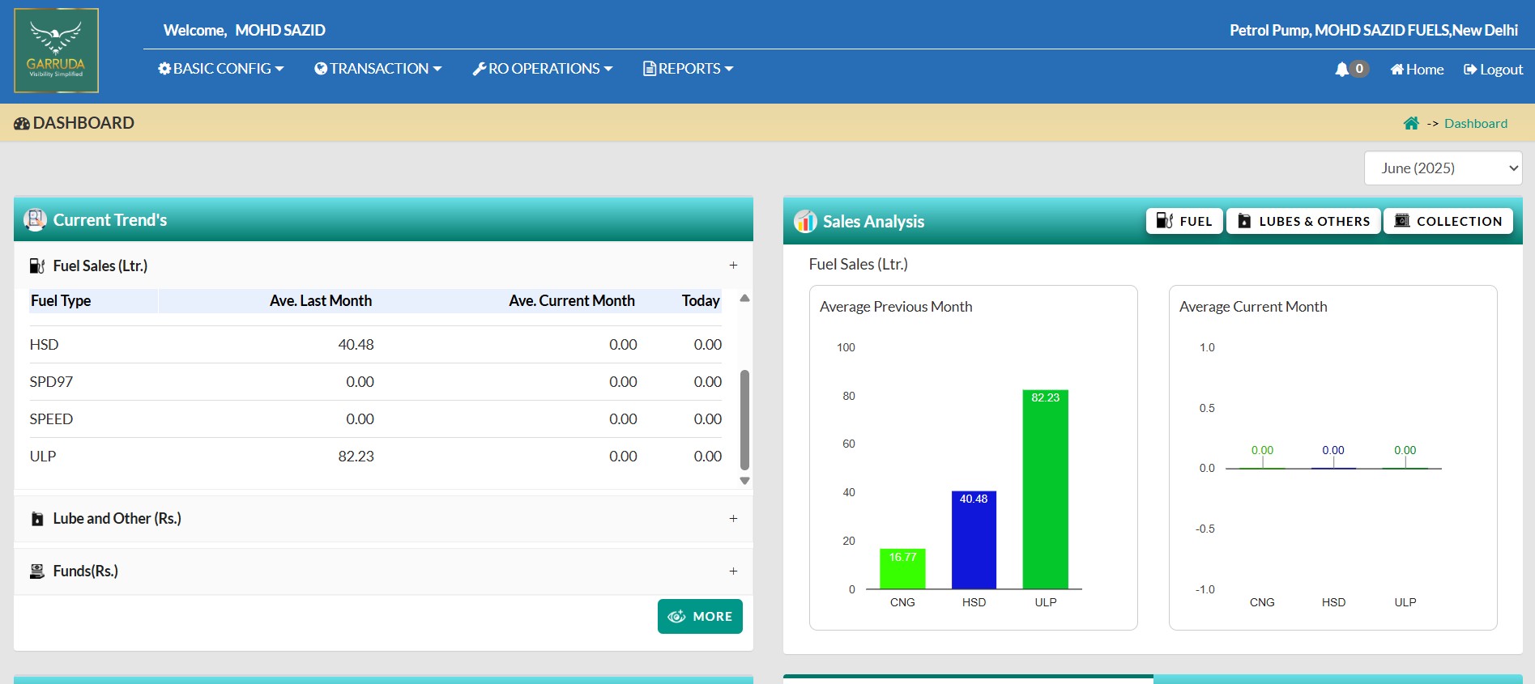Expand the Fuel Sales (Ltr.) section plus
Screen dimensions: 1535x684
pyautogui.click(x=733, y=266)
